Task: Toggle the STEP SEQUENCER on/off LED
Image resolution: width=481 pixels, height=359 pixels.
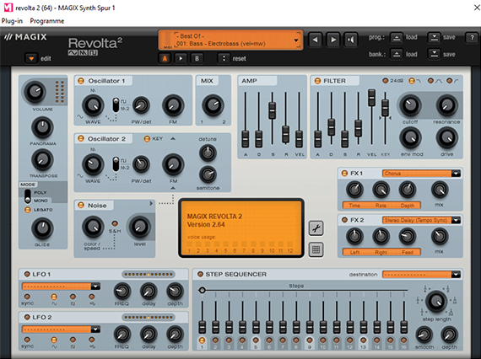Action: (x=200, y=274)
